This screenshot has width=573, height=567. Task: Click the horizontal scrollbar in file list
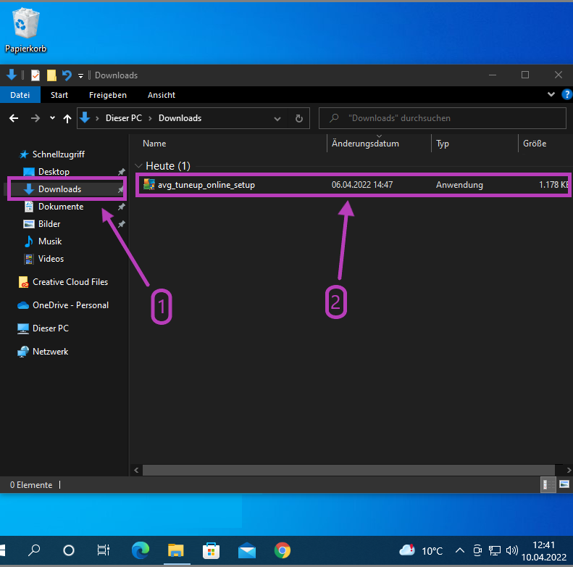(348, 470)
